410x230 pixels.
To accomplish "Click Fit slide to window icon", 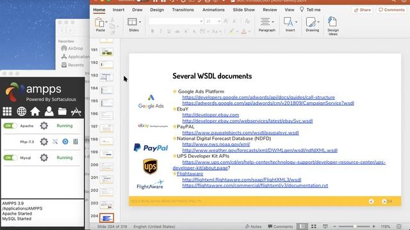I will (x=398, y=226).
